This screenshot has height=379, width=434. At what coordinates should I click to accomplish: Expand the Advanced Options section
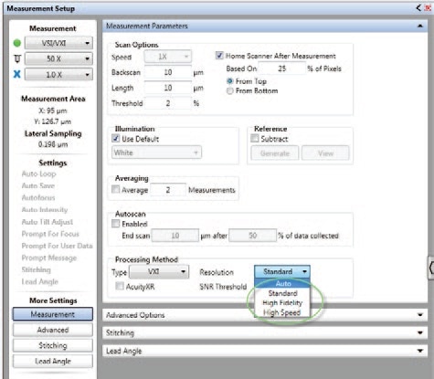pyautogui.click(x=265, y=315)
